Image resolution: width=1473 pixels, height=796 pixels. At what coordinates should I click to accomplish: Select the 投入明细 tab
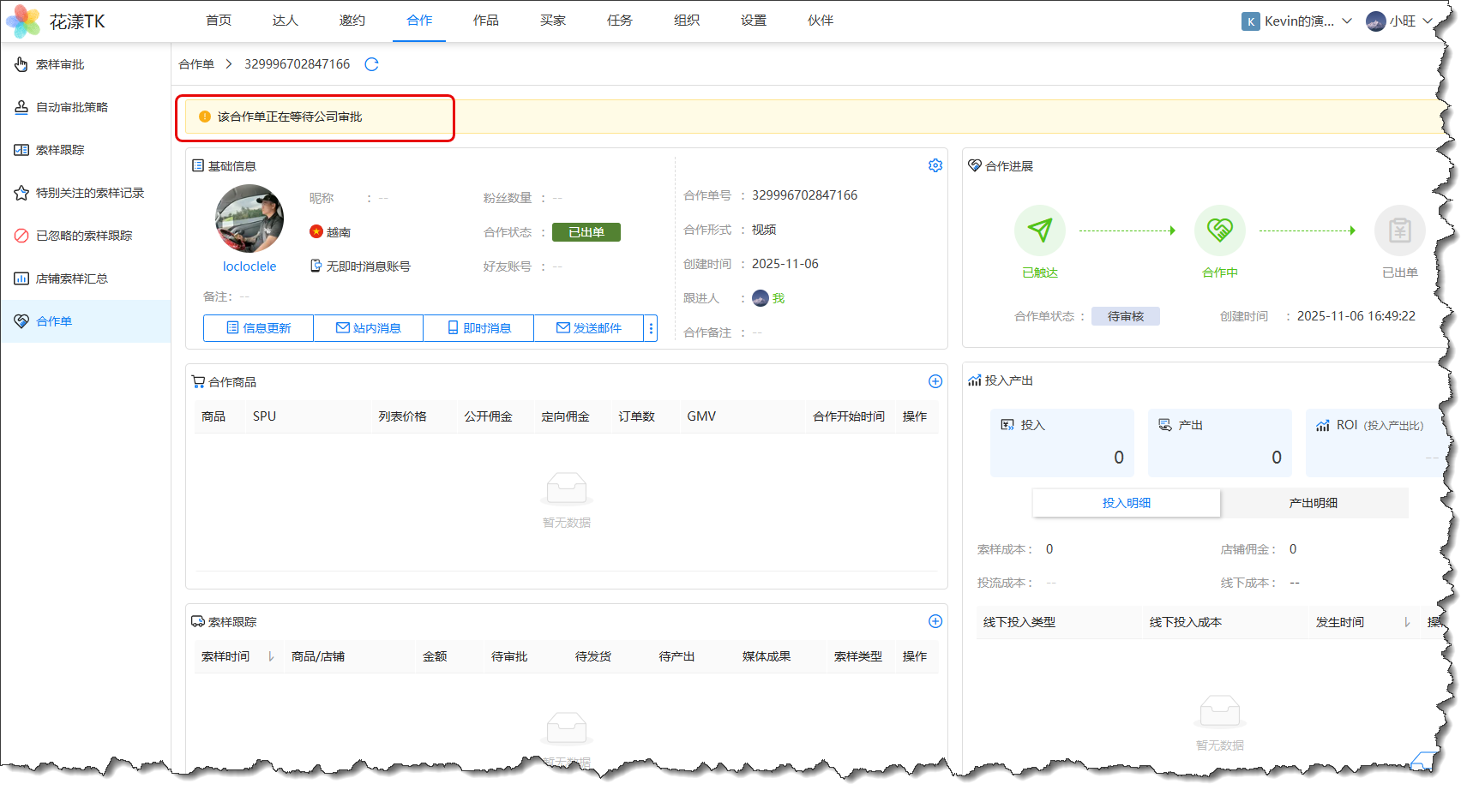[1126, 503]
